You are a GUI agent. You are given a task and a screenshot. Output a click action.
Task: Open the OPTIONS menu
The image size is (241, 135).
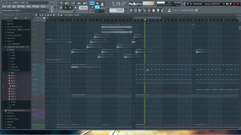pyautogui.click(x=35, y=6)
